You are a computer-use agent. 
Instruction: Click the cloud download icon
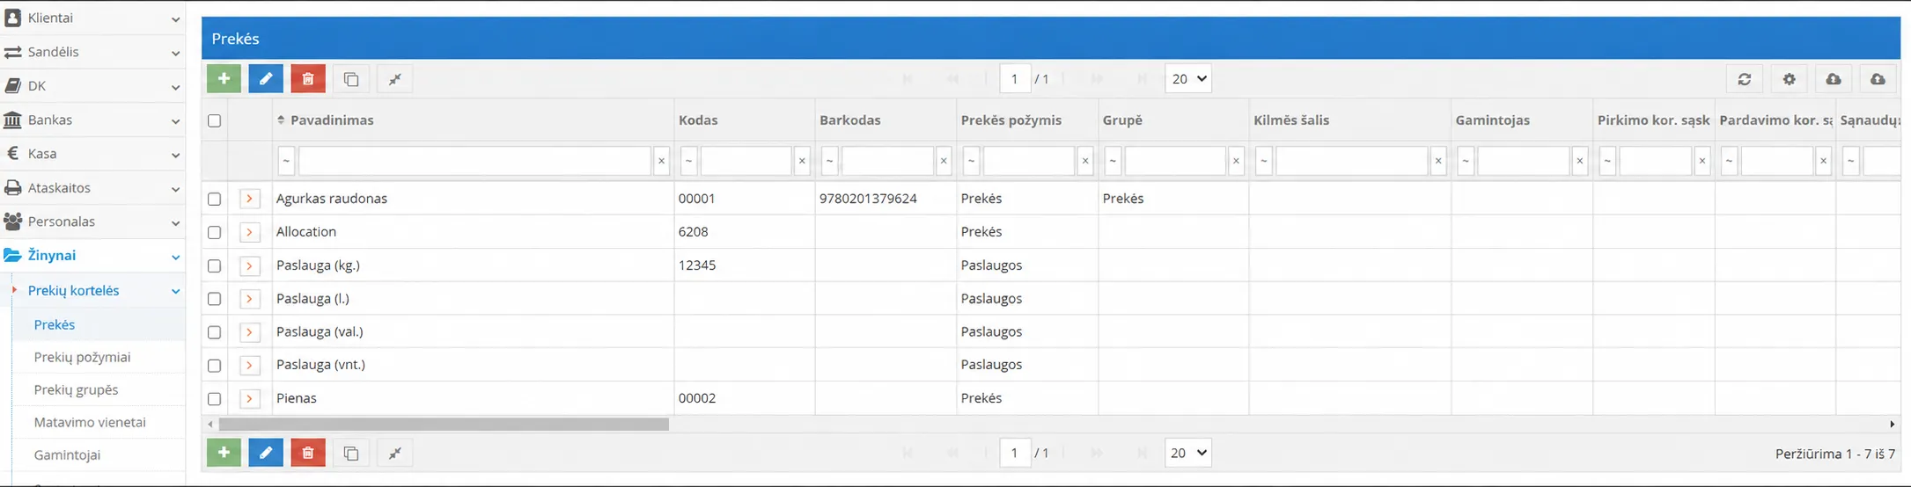tap(1834, 79)
